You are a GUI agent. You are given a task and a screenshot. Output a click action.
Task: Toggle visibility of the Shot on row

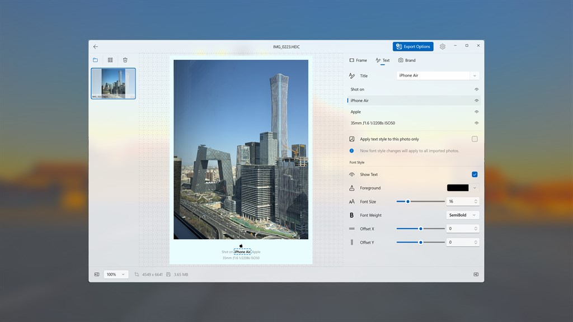coord(477,89)
